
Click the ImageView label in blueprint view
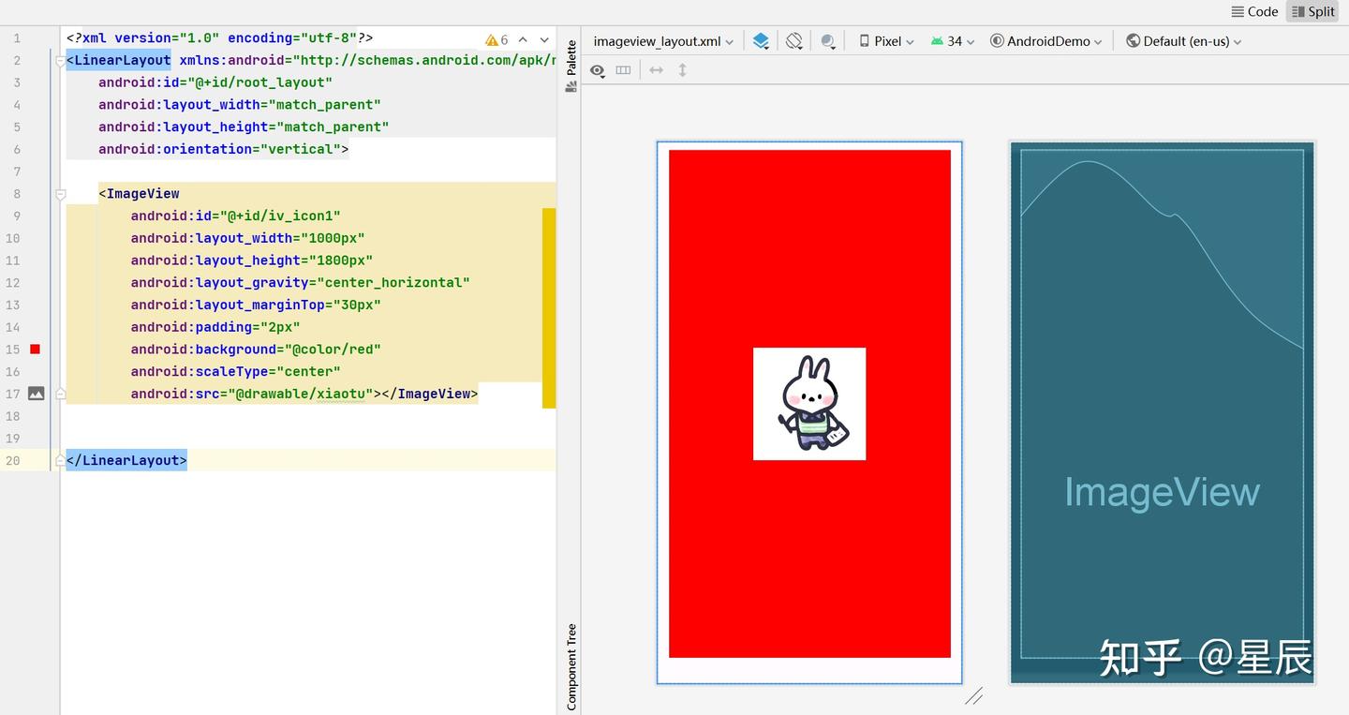pos(1162,492)
